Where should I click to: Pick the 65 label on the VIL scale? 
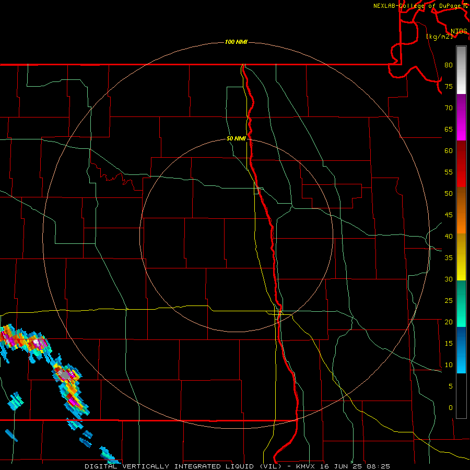(449, 129)
